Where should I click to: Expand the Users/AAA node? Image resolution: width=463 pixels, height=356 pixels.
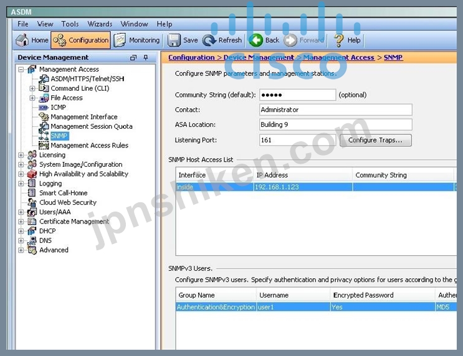coord(21,212)
